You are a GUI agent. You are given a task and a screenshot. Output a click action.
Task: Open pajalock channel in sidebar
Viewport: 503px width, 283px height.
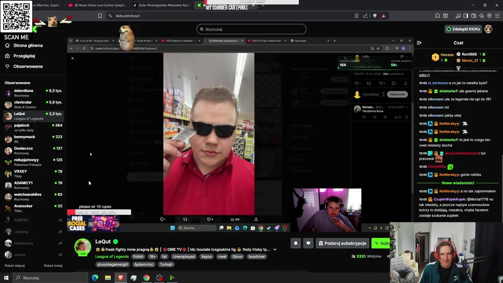coord(33,127)
